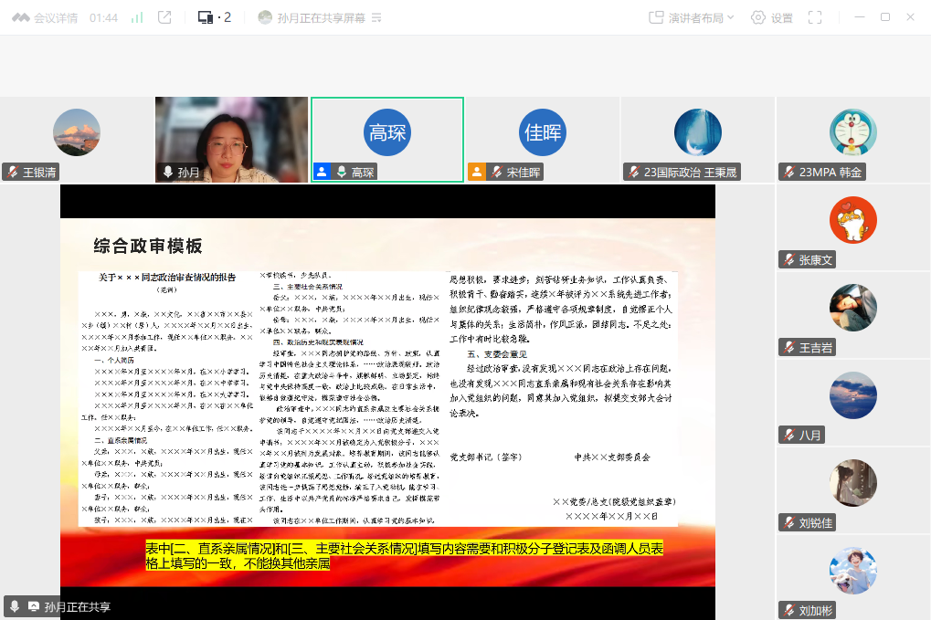Select 23国际政治 王秉晟's participant tile
Viewport: 931px width, 620px height.
tap(698, 139)
